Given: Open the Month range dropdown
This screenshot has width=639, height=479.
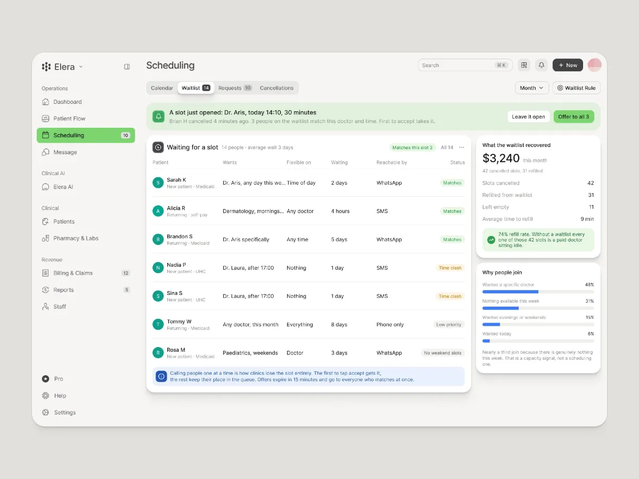Looking at the screenshot, I should pos(532,88).
